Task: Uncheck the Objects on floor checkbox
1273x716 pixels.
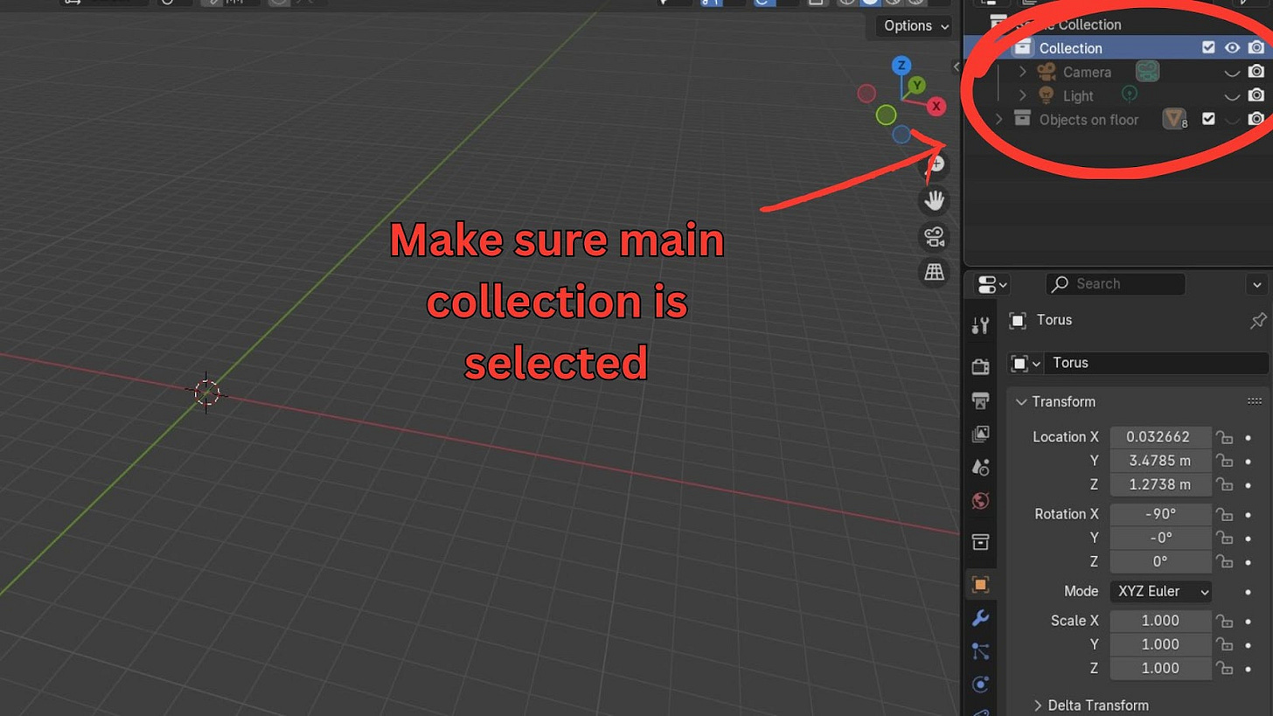Action: pos(1208,119)
